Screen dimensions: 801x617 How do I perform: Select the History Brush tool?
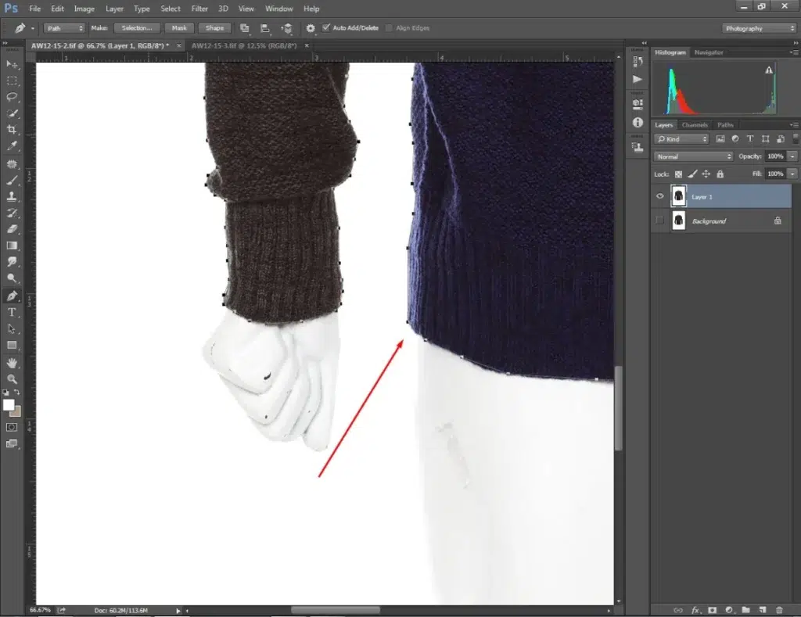click(12, 213)
